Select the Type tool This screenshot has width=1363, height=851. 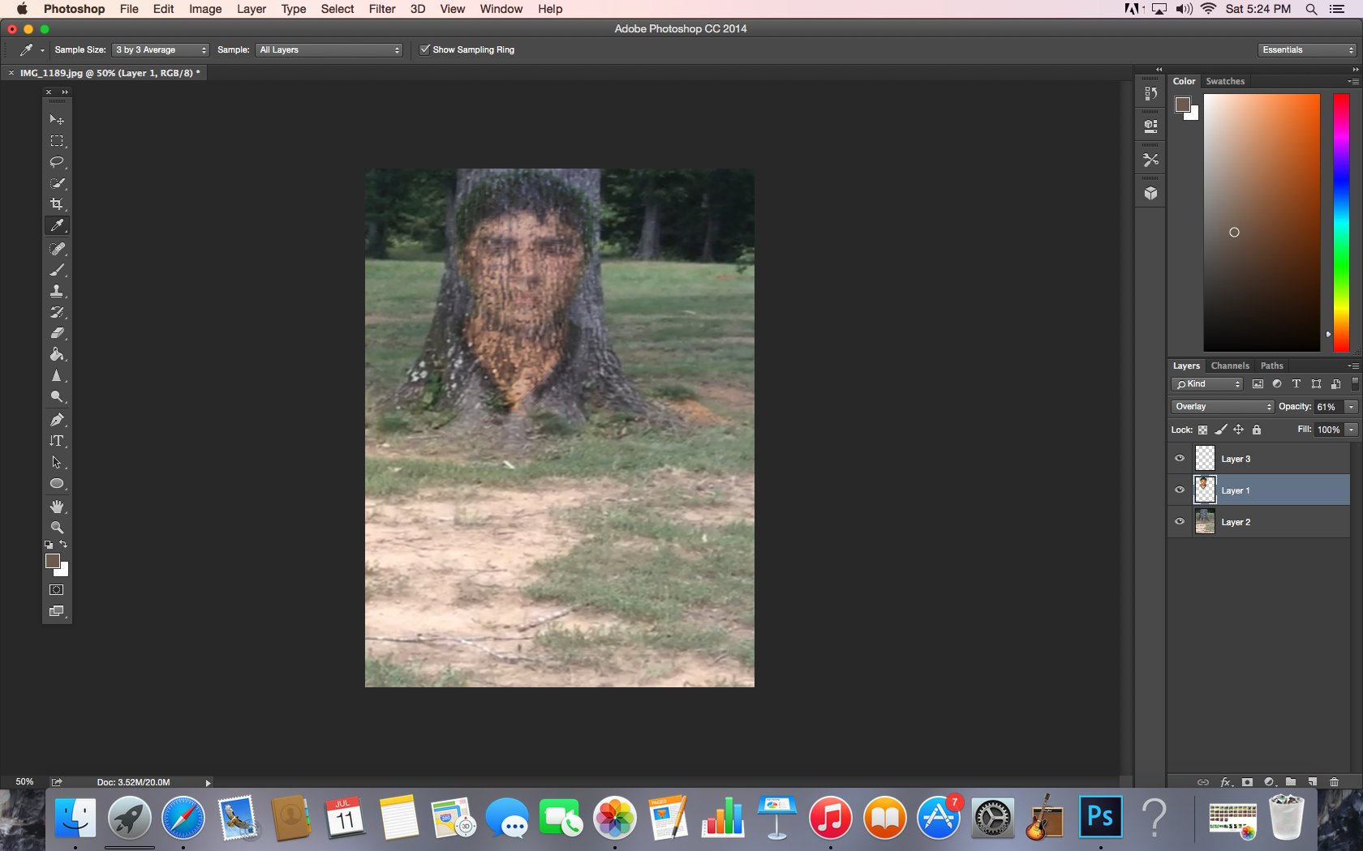[x=57, y=441]
